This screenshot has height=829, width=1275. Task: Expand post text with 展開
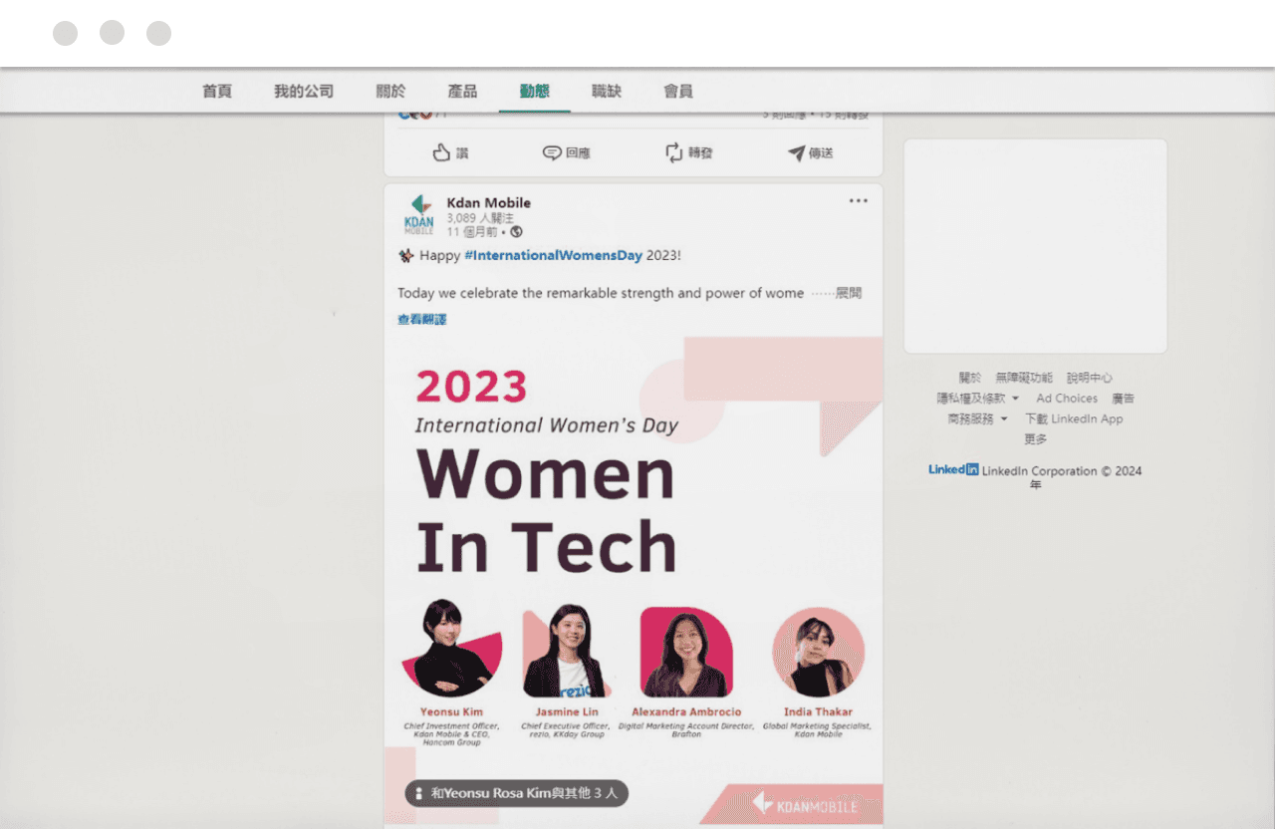pyautogui.click(x=849, y=293)
